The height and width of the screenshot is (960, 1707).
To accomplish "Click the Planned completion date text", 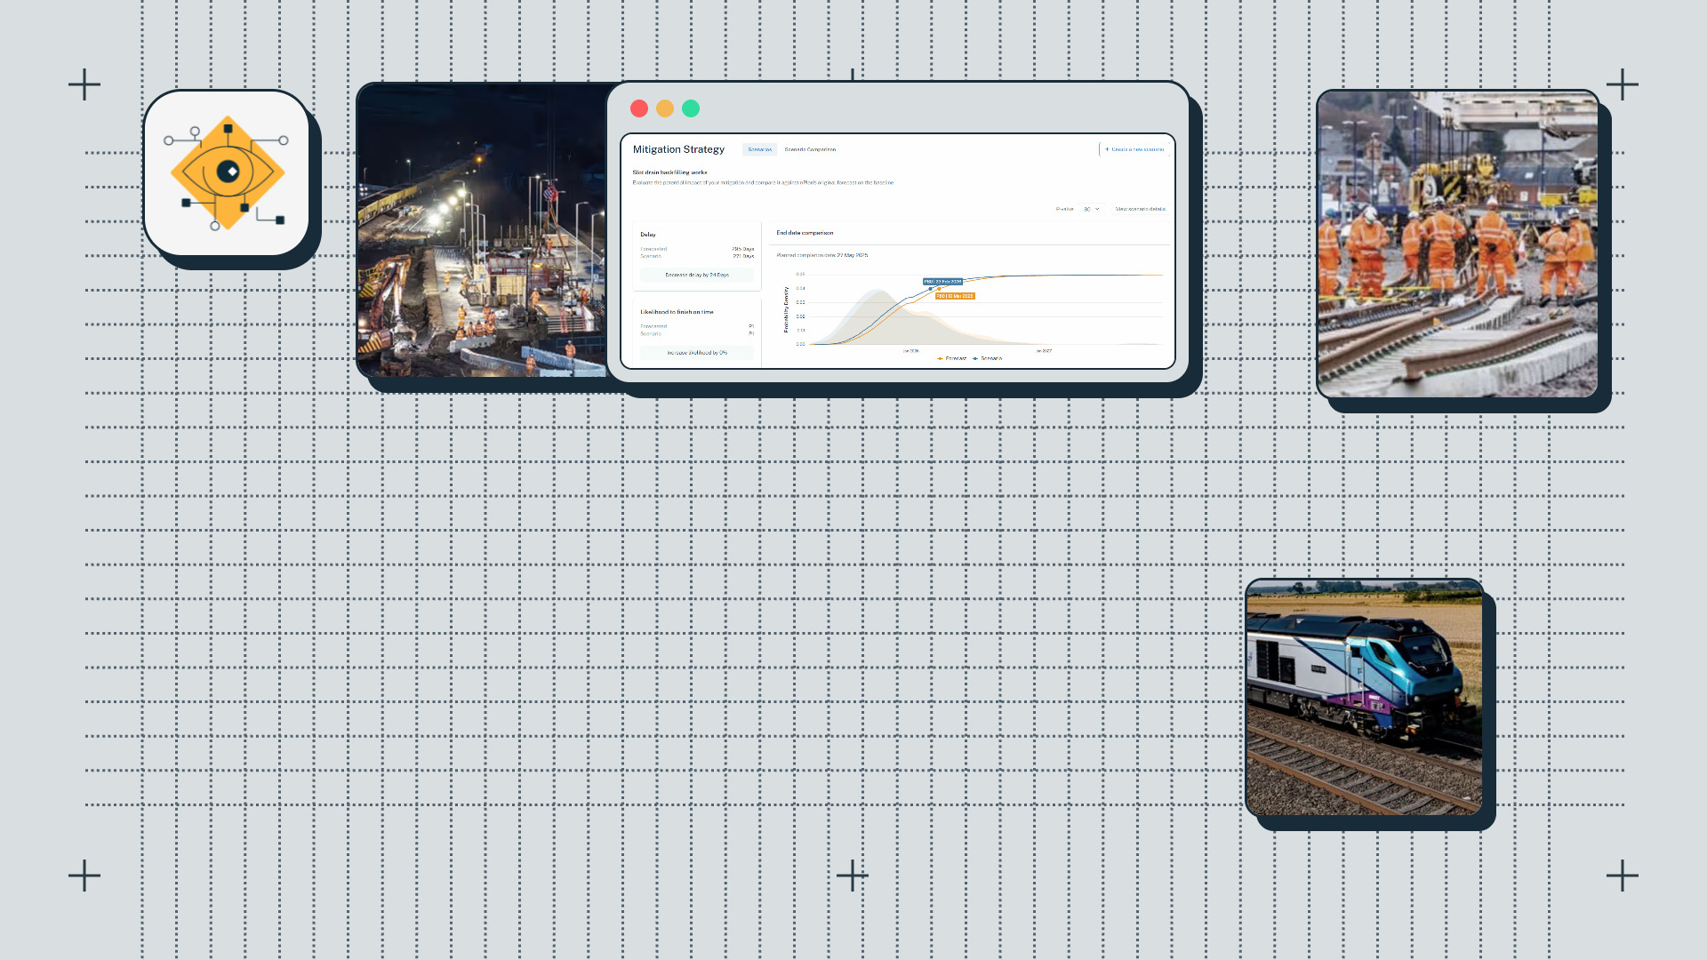I will (821, 255).
